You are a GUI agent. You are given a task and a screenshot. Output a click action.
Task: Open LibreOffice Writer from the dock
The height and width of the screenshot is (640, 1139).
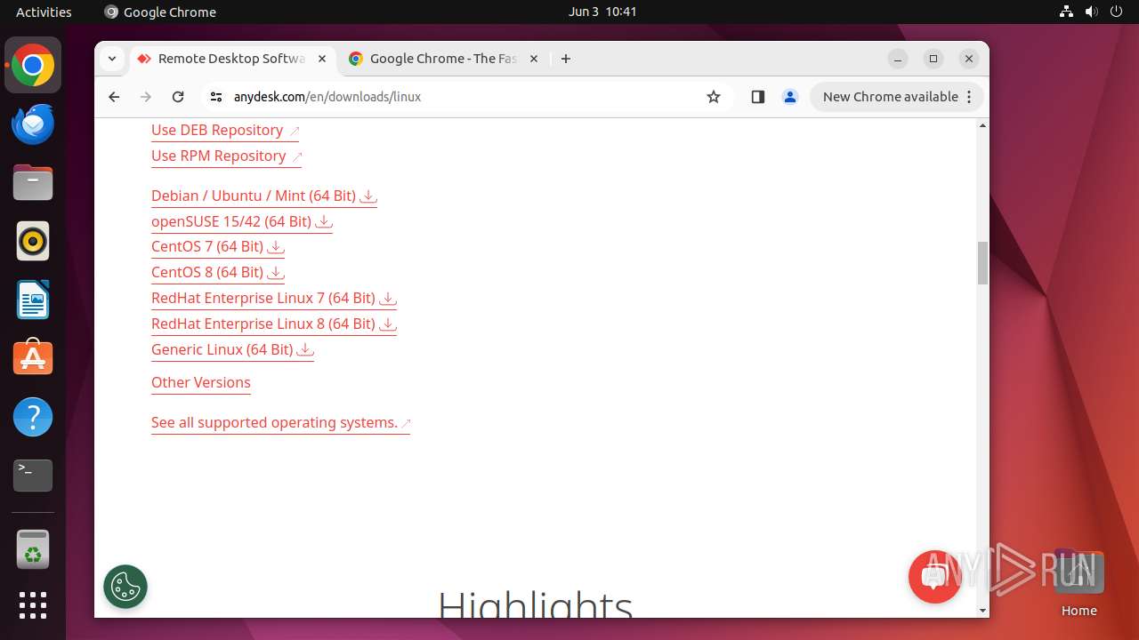[x=33, y=300]
